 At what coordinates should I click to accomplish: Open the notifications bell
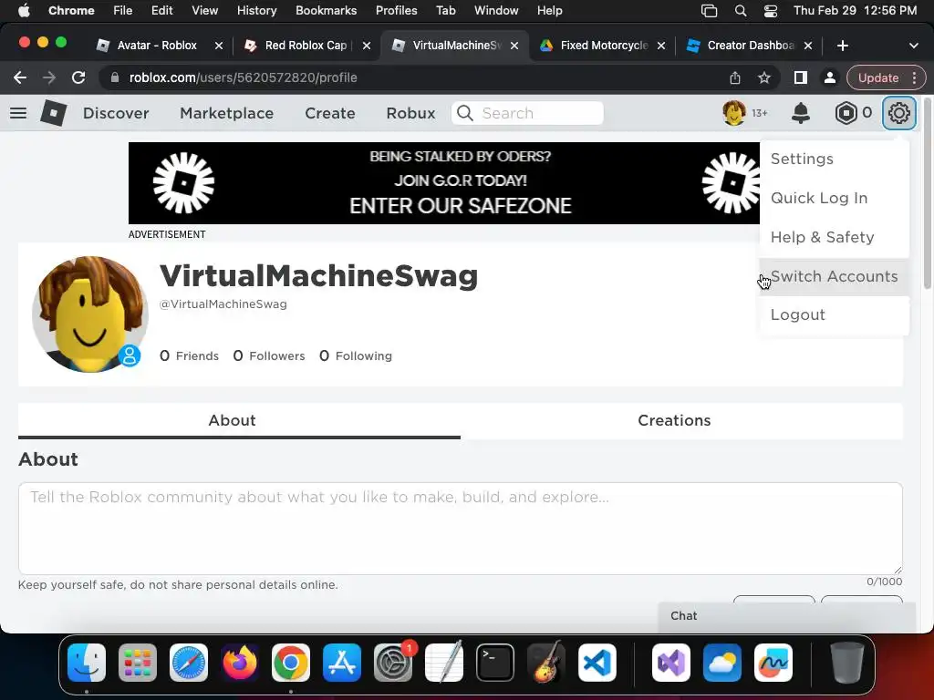click(801, 113)
